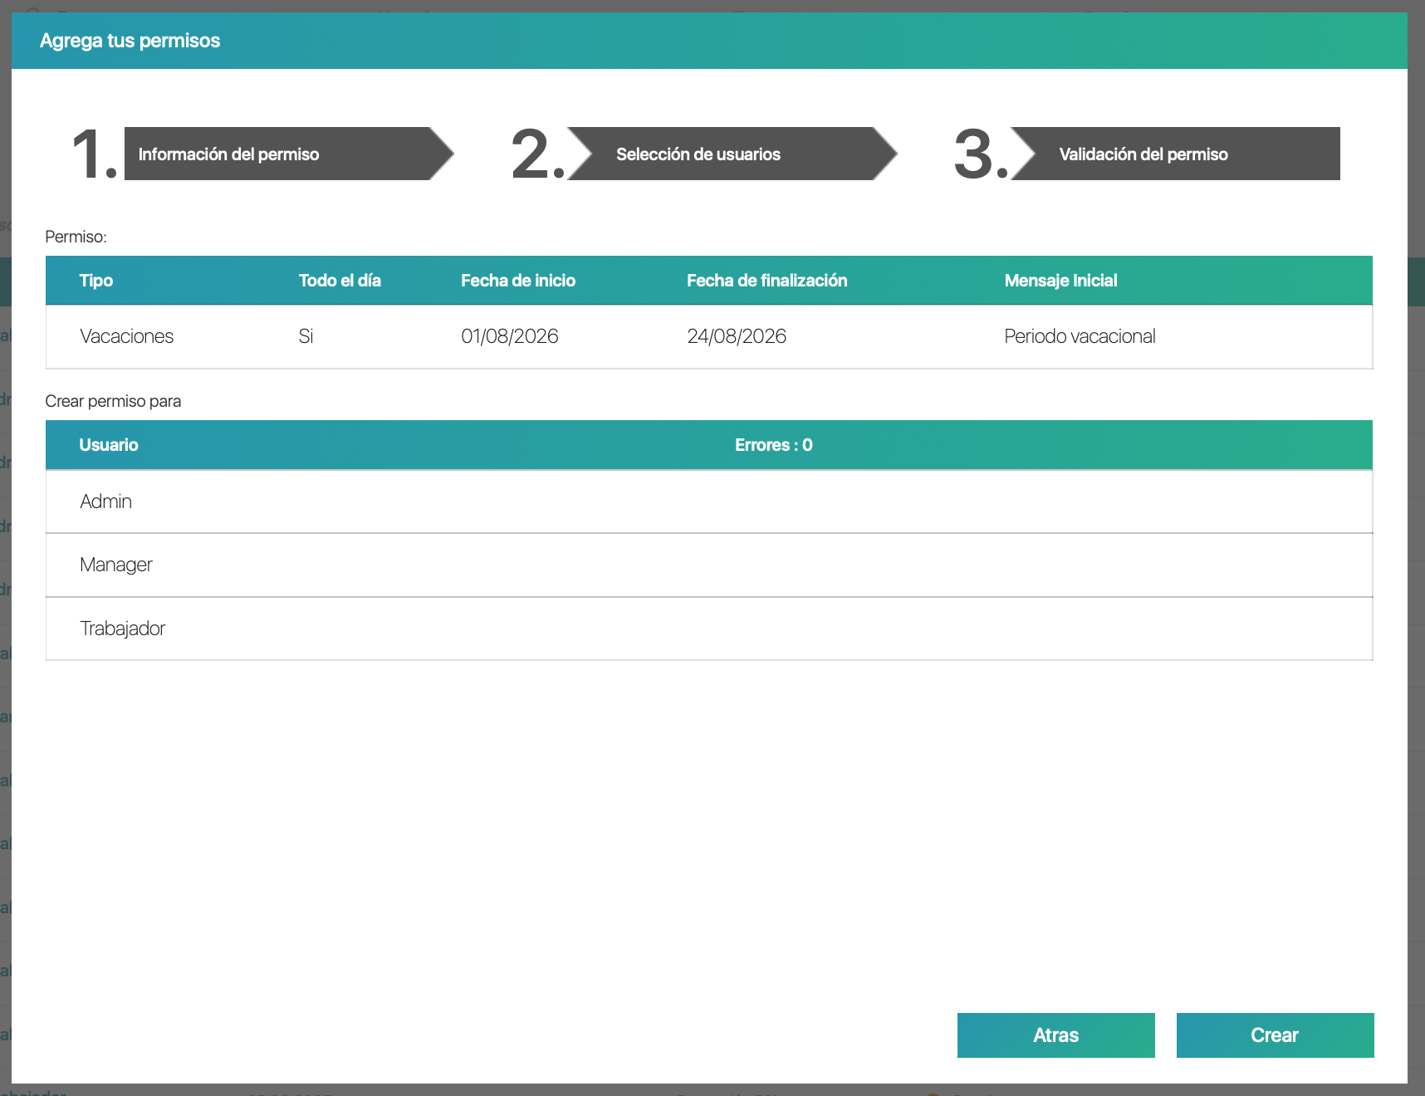Select step 3 Validación del permiso
This screenshot has width=1425, height=1096.
click(x=1175, y=154)
